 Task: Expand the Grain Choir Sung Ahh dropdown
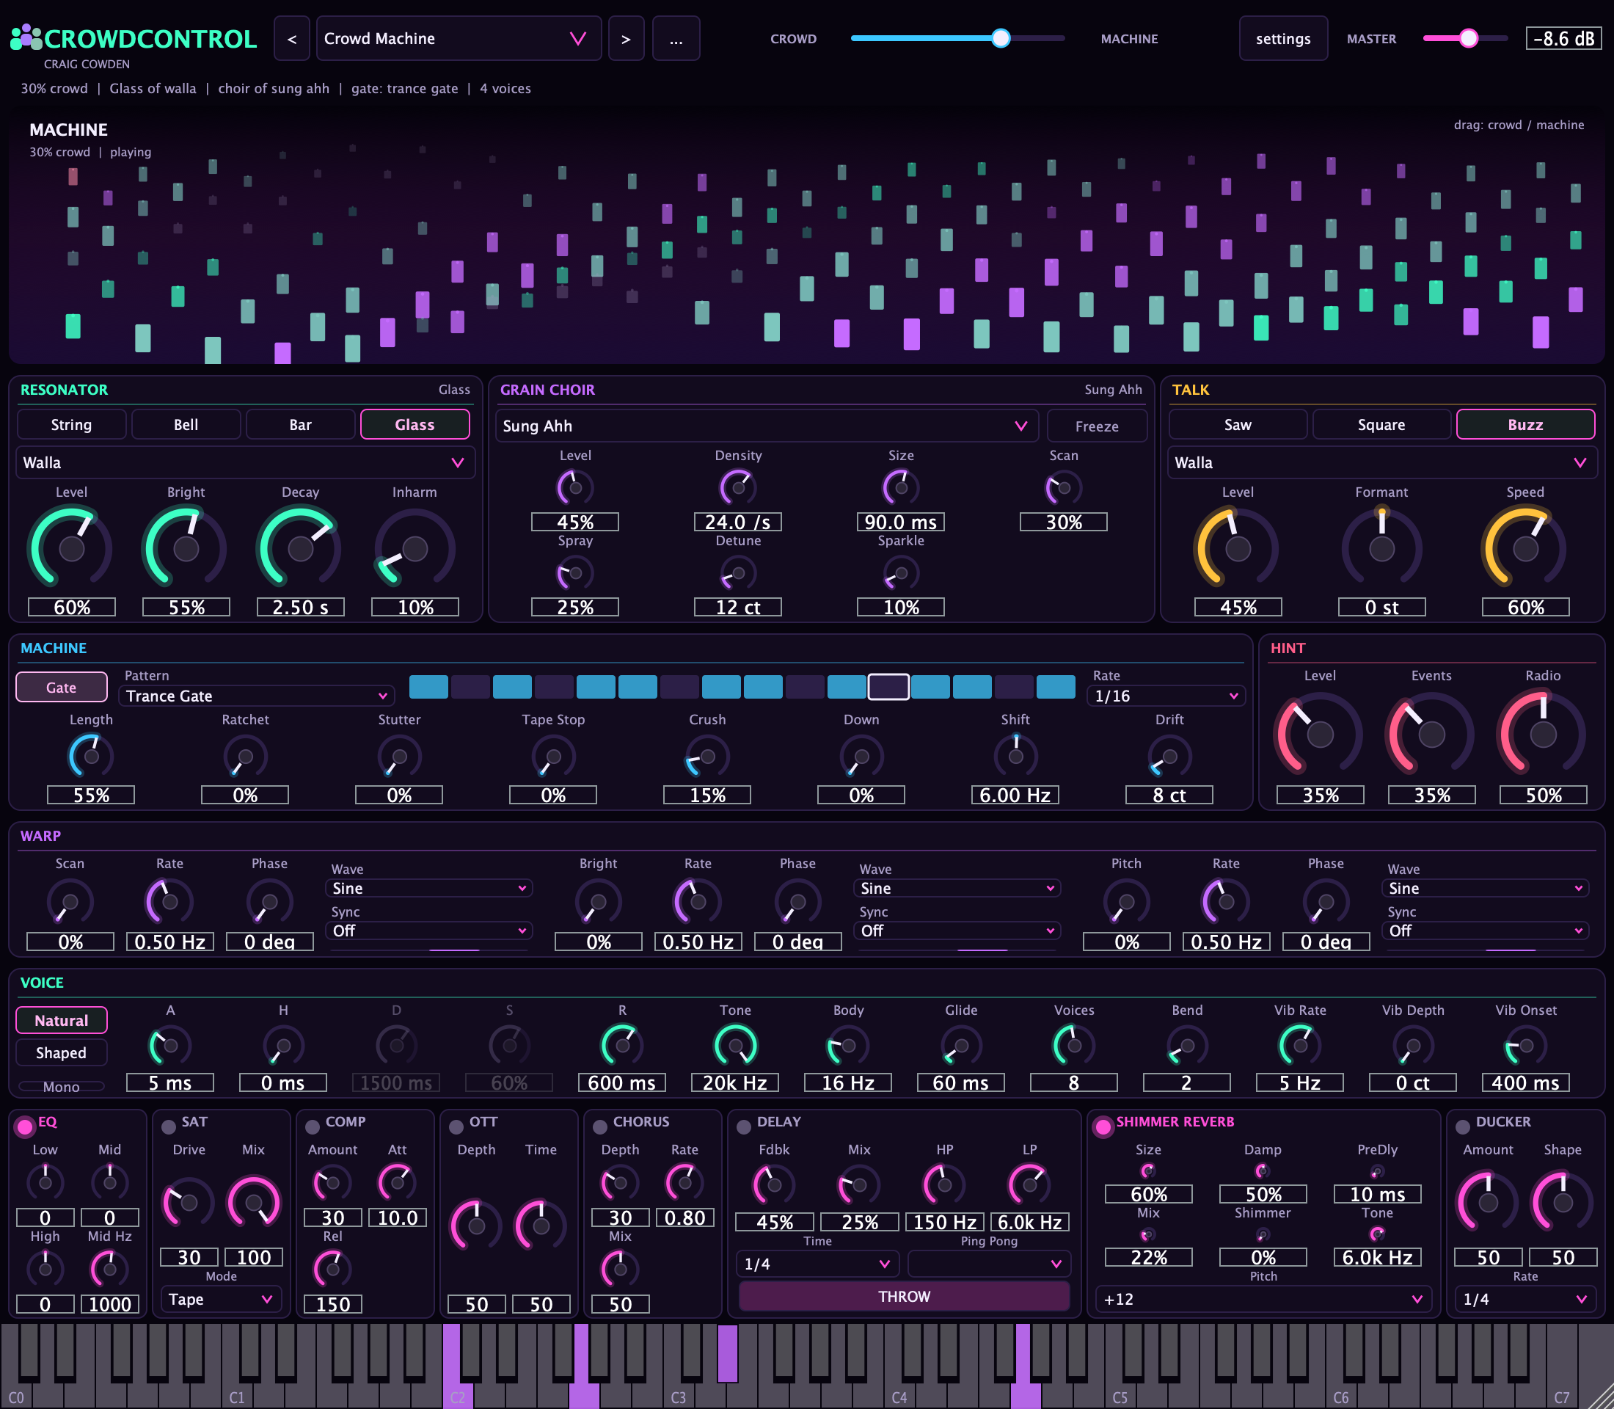767,426
